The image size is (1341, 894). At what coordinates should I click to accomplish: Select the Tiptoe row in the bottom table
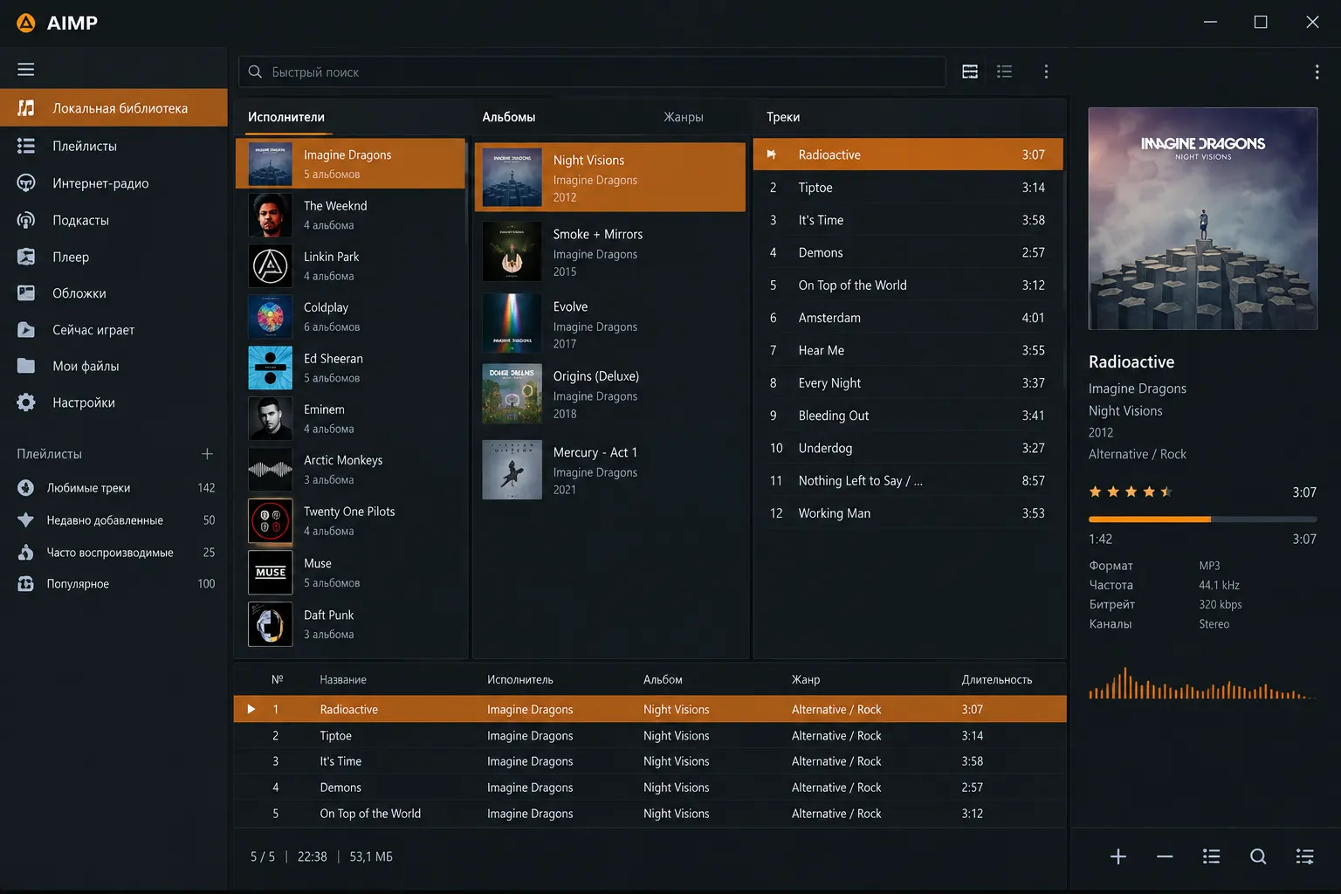point(650,736)
